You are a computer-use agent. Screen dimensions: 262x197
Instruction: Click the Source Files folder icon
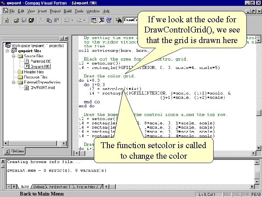[20, 56]
